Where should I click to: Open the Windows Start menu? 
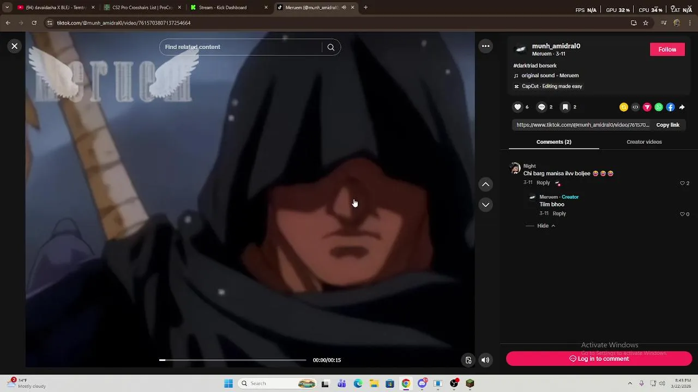pyautogui.click(x=228, y=383)
